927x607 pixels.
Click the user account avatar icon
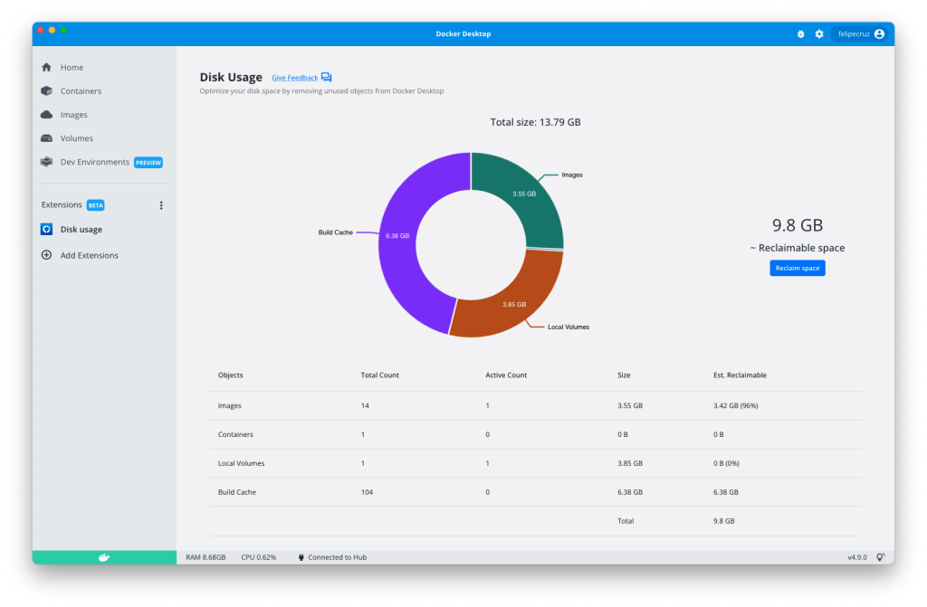pyautogui.click(x=880, y=34)
